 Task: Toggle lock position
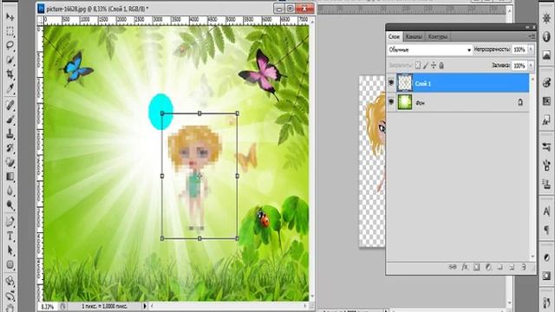(434, 66)
